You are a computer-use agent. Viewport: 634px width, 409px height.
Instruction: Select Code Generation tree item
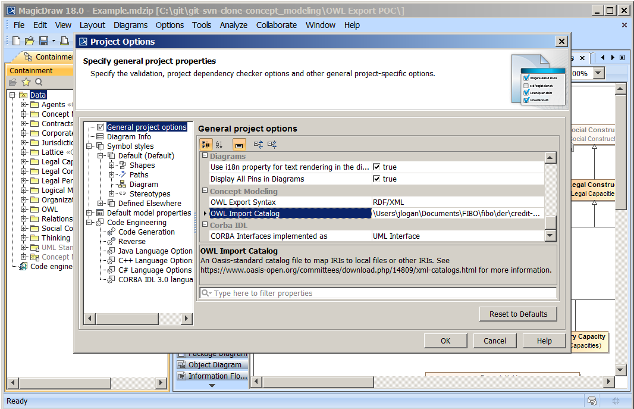pos(146,232)
